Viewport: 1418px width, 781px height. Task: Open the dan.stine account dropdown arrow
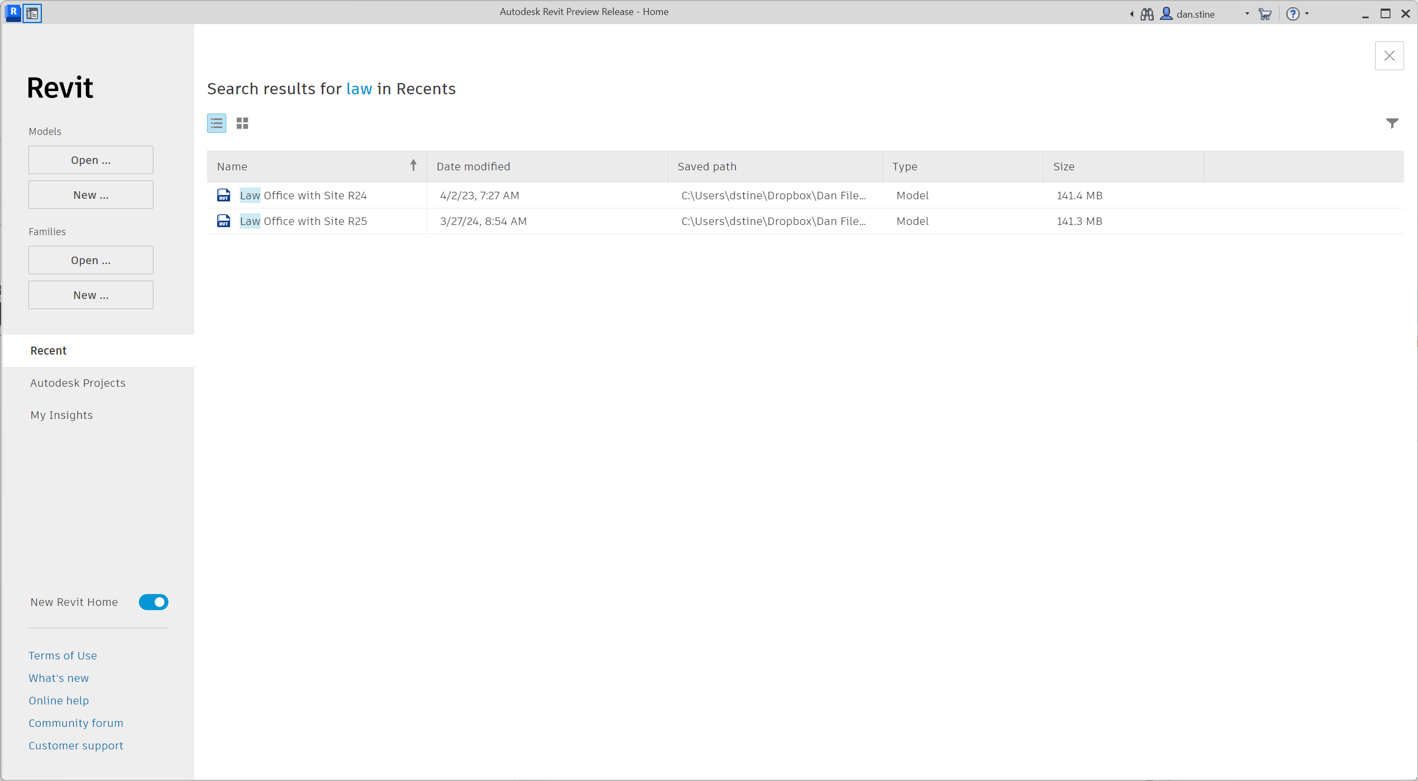pyautogui.click(x=1247, y=14)
